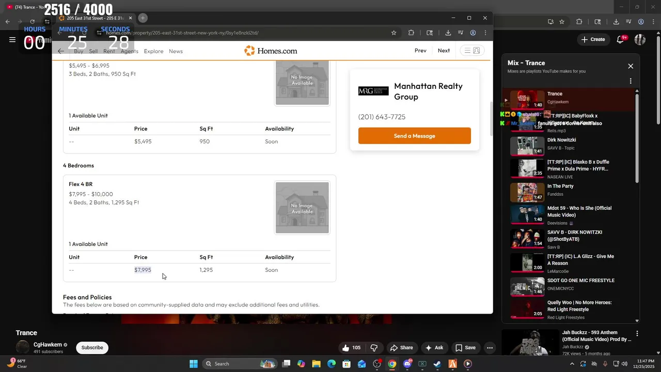Image resolution: width=661 pixels, height=372 pixels.
Task: Select the $7,995 price cell
Action: 143,270
